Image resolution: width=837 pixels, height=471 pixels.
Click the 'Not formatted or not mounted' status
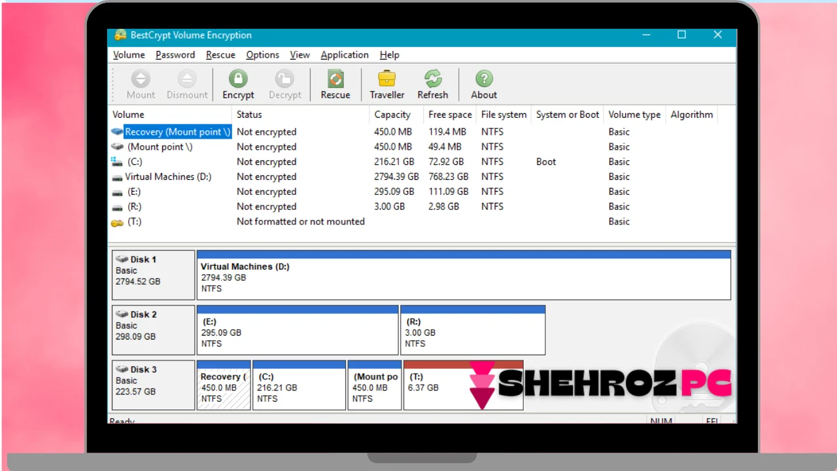(x=301, y=222)
